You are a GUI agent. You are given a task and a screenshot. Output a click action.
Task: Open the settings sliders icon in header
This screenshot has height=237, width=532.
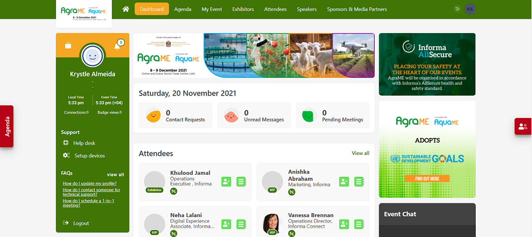(457, 9)
